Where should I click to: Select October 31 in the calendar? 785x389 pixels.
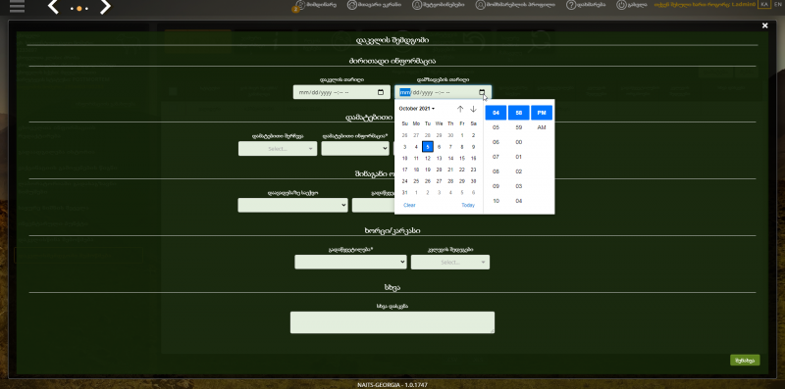(405, 192)
